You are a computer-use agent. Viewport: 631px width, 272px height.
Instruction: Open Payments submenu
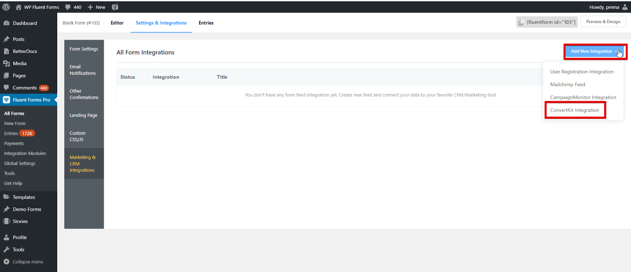coord(14,144)
